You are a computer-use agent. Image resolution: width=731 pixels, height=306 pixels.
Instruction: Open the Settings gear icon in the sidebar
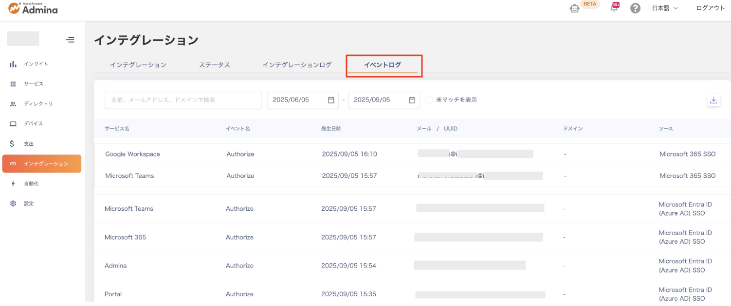(13, 204)
